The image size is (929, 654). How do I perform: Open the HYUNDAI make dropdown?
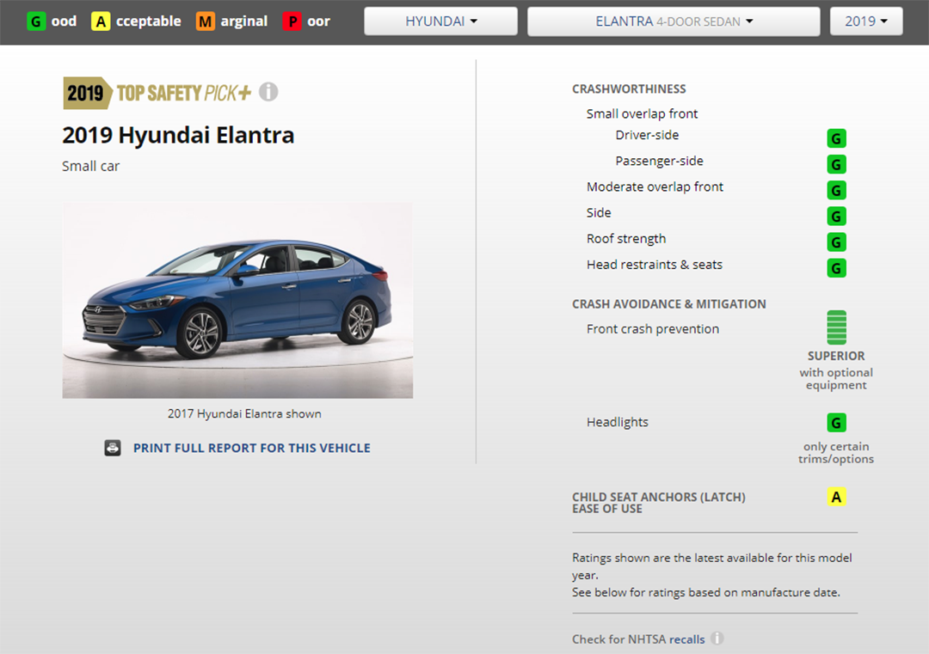pyautogui.click(x=440, y=21)
